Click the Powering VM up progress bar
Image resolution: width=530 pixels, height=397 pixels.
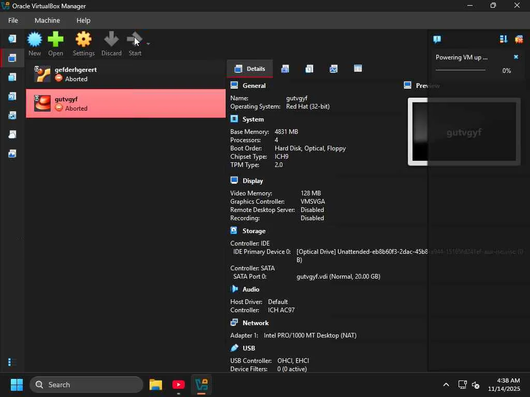[x=460, y=70]
